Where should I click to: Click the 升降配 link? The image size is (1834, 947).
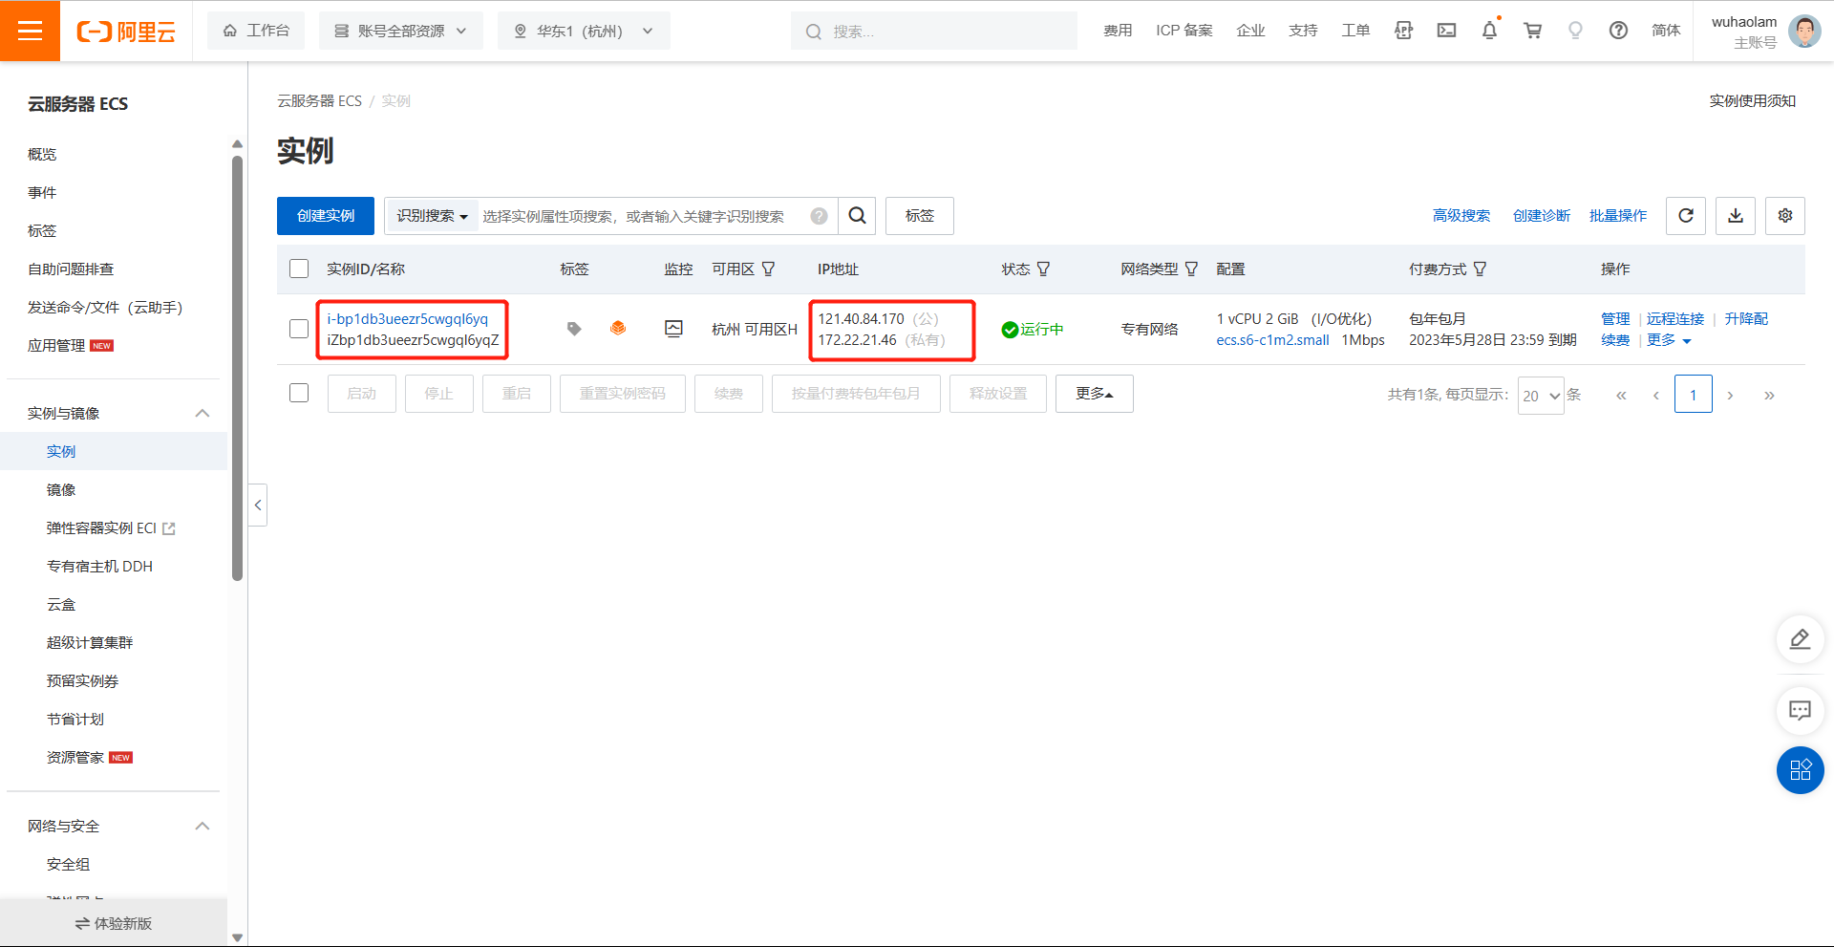tap(1746, 319)
